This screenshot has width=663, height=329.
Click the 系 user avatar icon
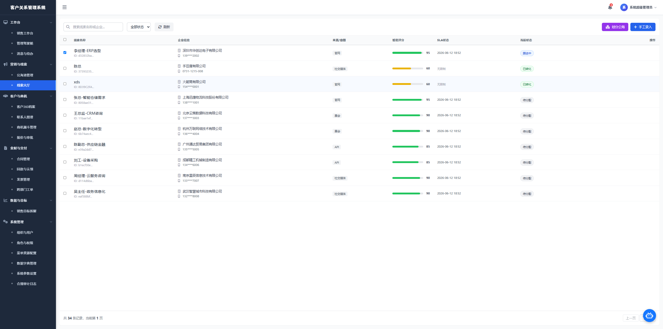pos(624,7)
